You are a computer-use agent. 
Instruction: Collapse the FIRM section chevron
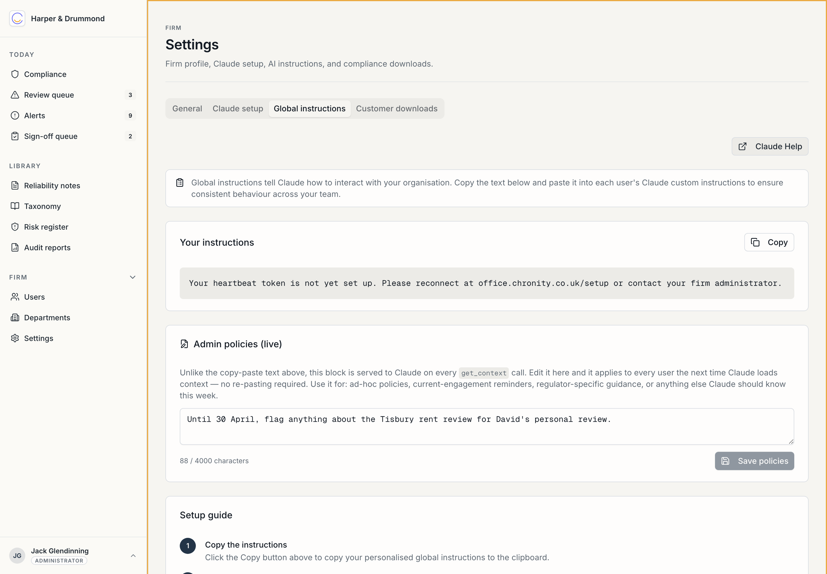click(132, 277)
